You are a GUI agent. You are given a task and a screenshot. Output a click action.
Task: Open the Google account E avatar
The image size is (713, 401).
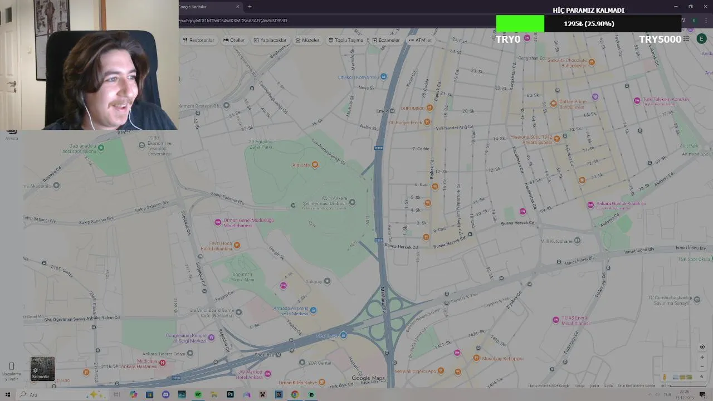pos(702,39)
